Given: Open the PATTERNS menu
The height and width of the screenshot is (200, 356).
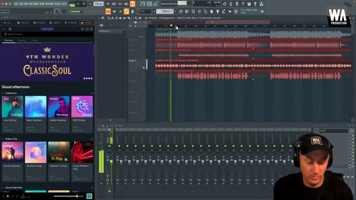Looking at the screenshot, I should [33, 4].
